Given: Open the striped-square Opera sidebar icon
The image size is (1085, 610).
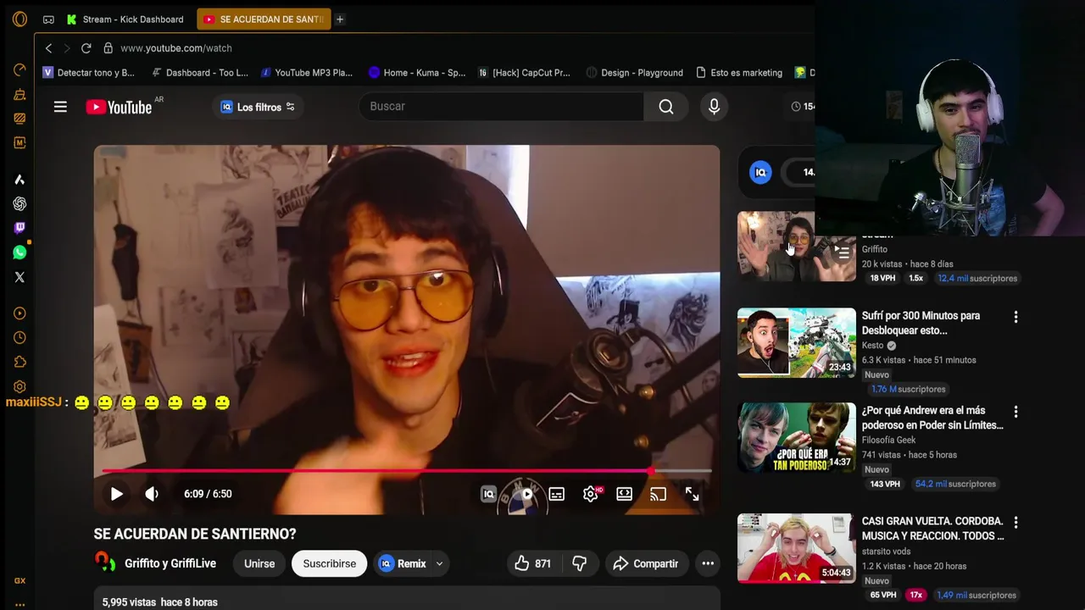Looking at the screenshot, I should point(19,119).
